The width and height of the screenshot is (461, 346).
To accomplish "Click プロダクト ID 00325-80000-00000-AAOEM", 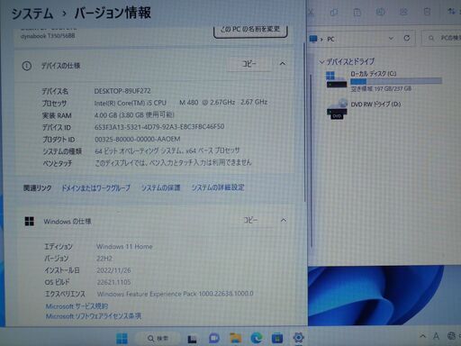I will click(138, 139).
